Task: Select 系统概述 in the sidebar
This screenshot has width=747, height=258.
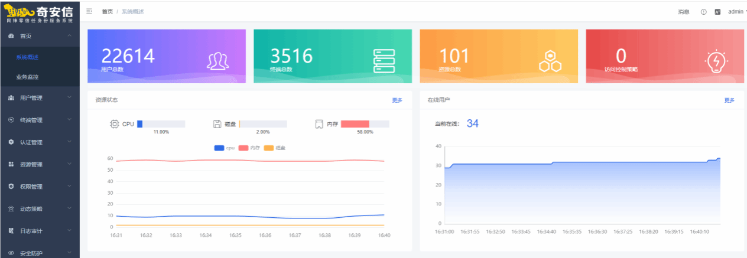Action: [28, 57]
